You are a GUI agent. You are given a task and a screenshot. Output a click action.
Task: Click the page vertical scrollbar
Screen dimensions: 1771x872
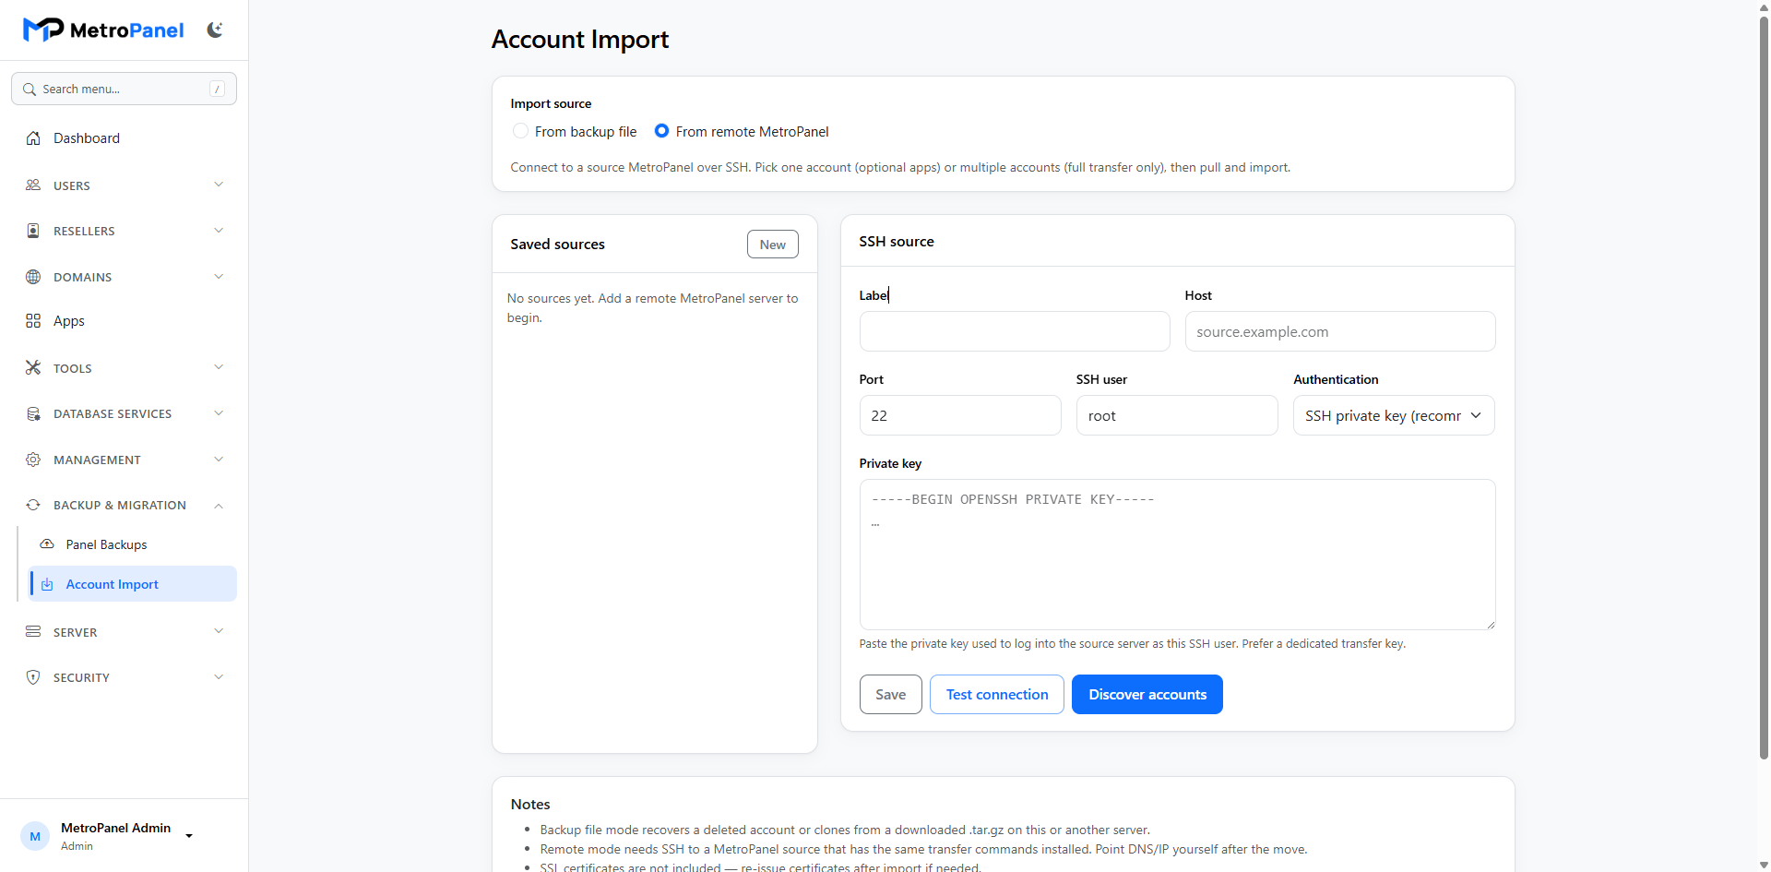[x=1764, y=388]
